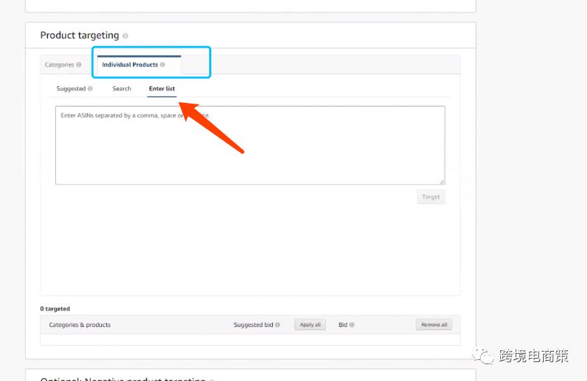Viewport: 587px width, 381px height.
Task: Open the Search sub-tab
Action: pos(122,89)
